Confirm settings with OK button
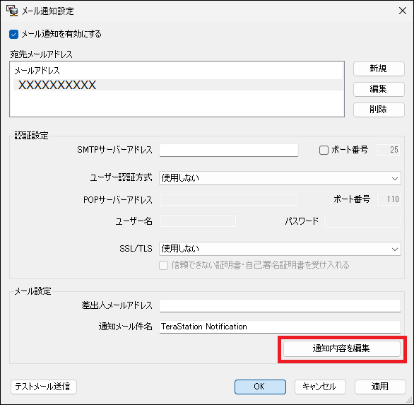This screenshot has height=405, width=414. click(x=260, y=387)
